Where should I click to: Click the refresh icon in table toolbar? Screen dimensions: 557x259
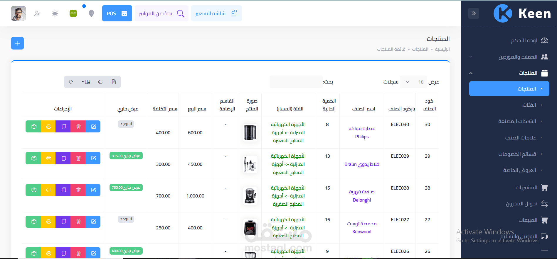tap(71, 82)
